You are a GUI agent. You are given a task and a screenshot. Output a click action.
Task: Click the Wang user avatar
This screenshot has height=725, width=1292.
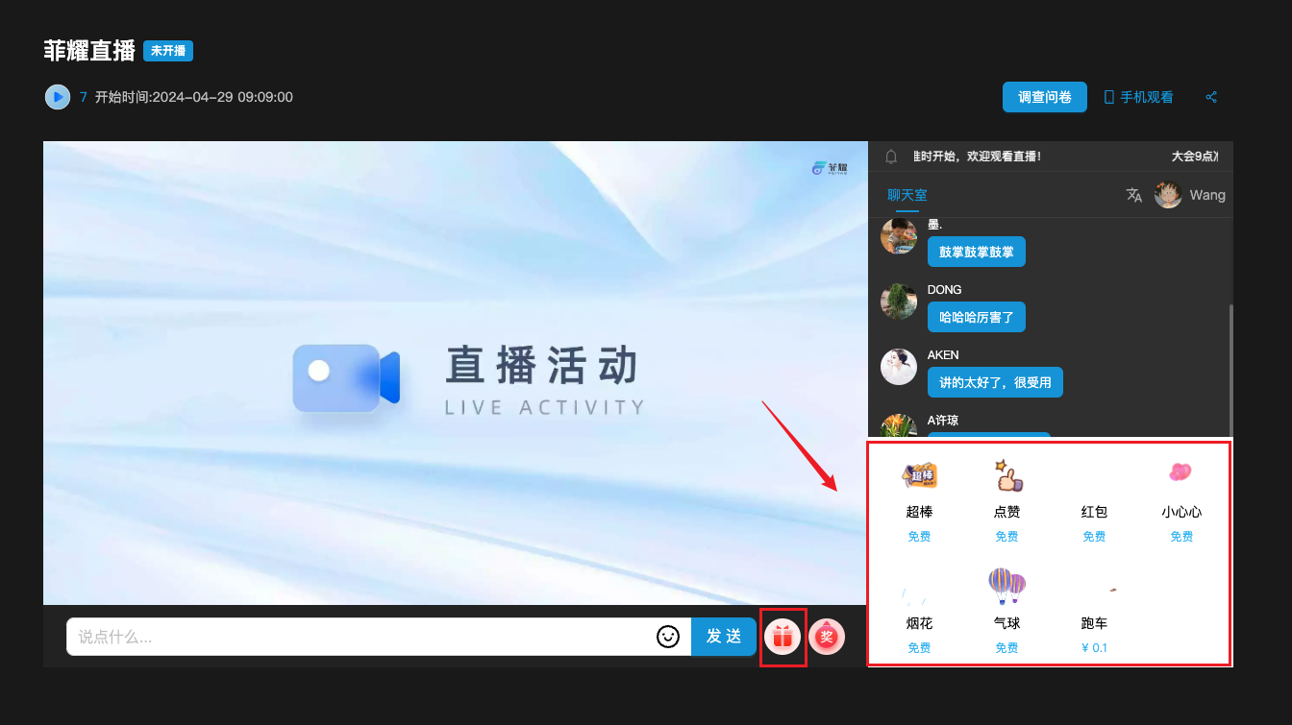pos(1168,195)
